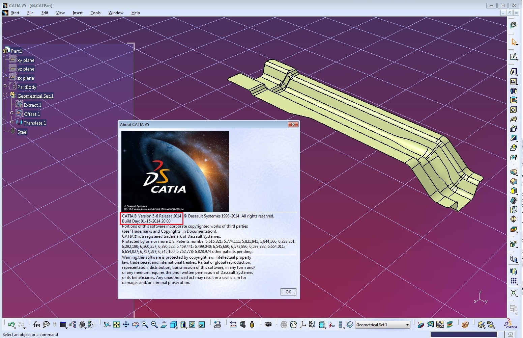The height and width of the screenshot is (338, 523).
Task: Open the File menu
Action: [x=30, y=13]
